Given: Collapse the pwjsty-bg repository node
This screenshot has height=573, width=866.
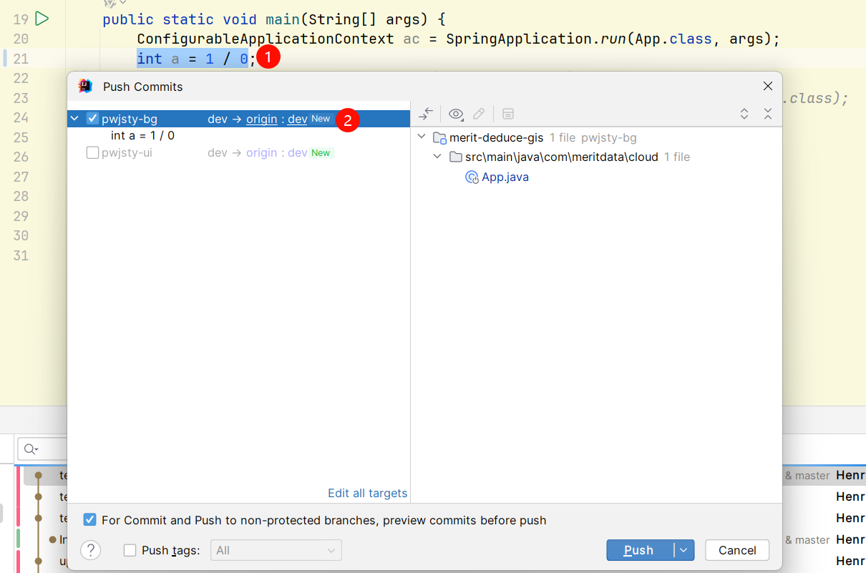Looking at the screenshot, I should (75, 119).
